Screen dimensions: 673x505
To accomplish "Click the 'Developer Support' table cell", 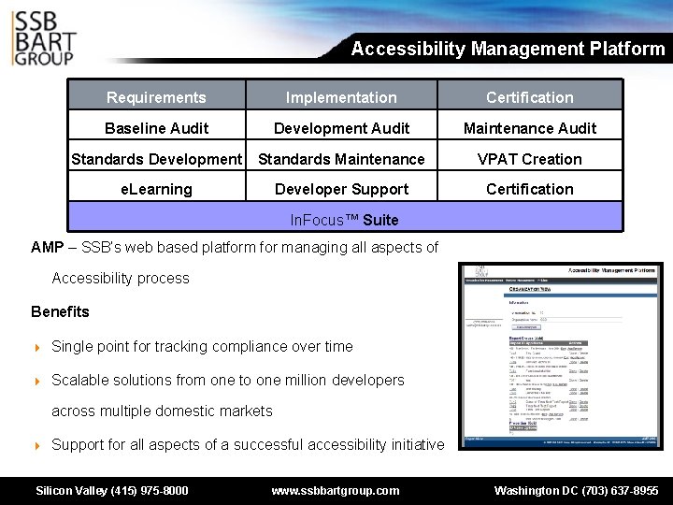I will click(342, 186).
